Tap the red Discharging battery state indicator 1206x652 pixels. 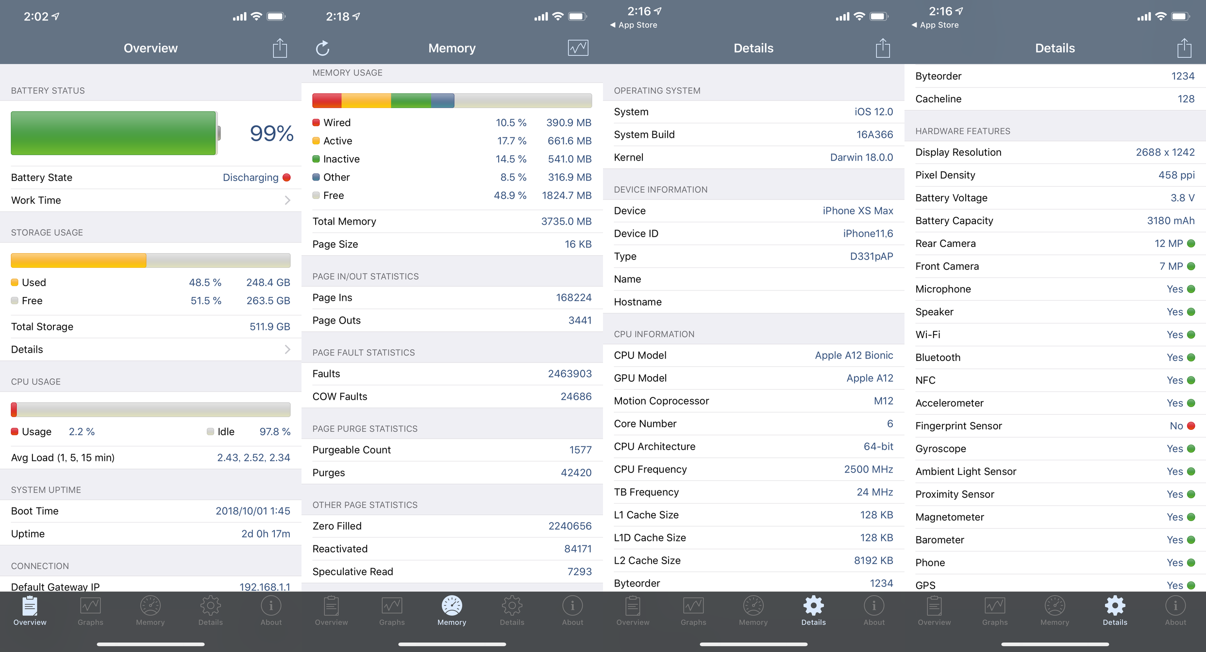[x=286, y=178]
